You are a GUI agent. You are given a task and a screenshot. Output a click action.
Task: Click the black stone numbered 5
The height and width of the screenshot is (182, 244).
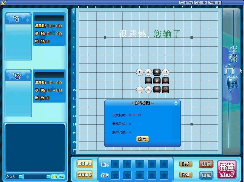157,72
